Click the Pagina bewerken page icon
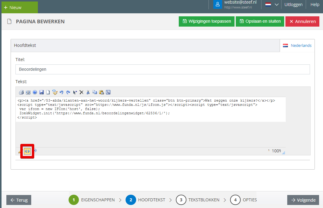The height and width of the screenshot is (208, 323). 9,21
